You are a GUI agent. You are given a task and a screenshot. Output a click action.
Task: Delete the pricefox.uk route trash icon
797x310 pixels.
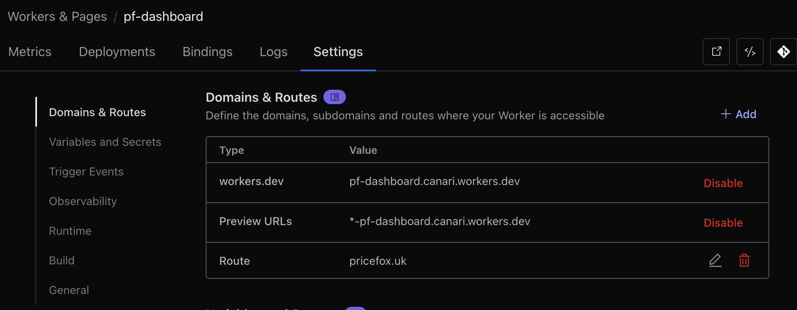tap(744, 260)
